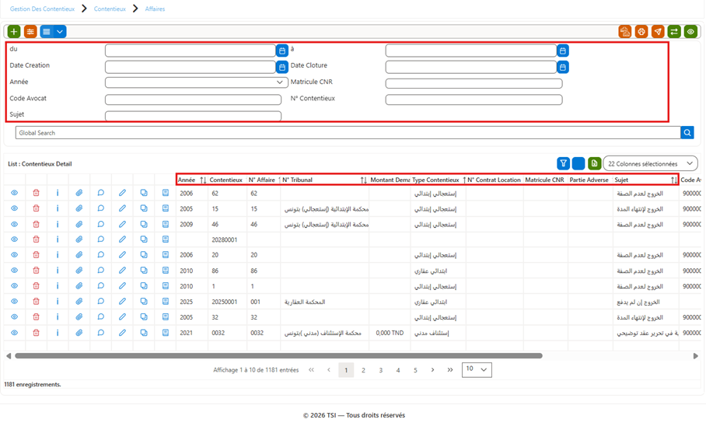Open Gestion Des Contentieux breadcrumb link
This screenshot has width=706, height=423.
point(42,9)
